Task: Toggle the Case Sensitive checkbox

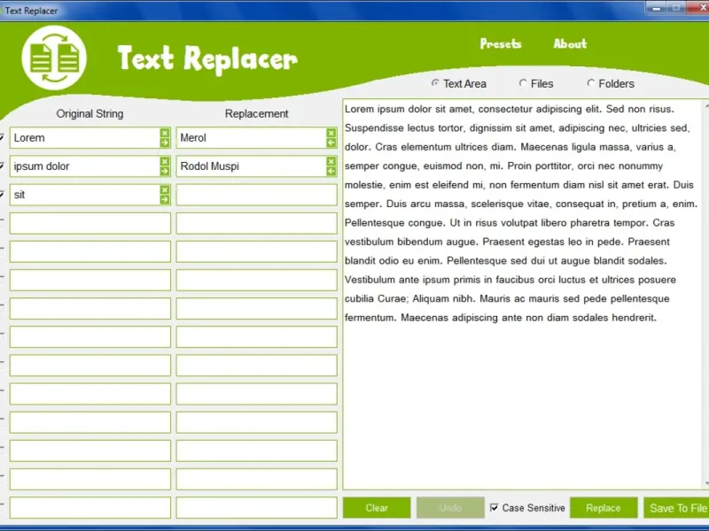Action: (x=495, y=507)
